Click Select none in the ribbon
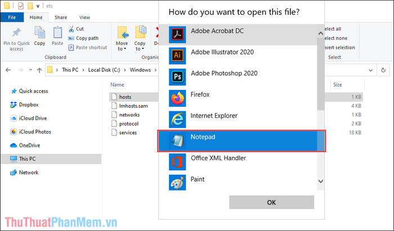 click(335, 38)
